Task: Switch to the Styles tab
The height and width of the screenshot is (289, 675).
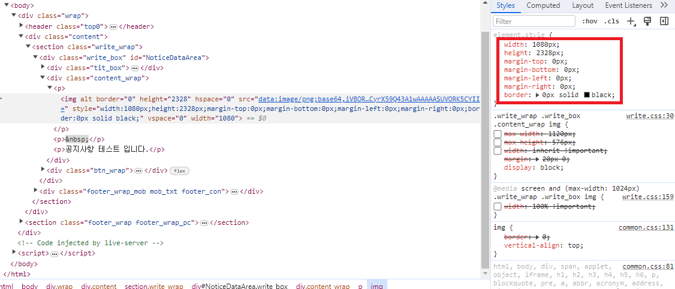Action: point(505,5)
